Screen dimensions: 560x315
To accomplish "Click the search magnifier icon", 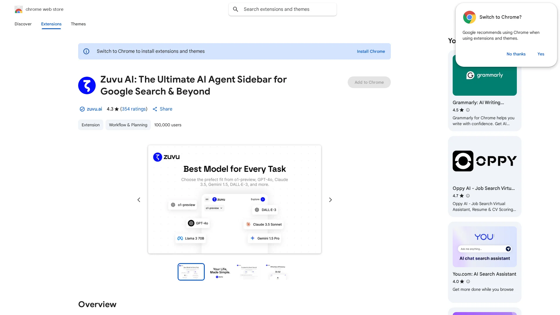I will click(x=236, y=9).
